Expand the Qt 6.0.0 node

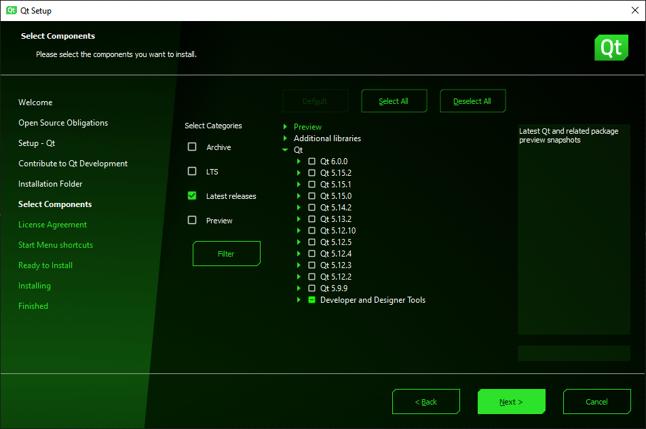[x=299, y=161]
